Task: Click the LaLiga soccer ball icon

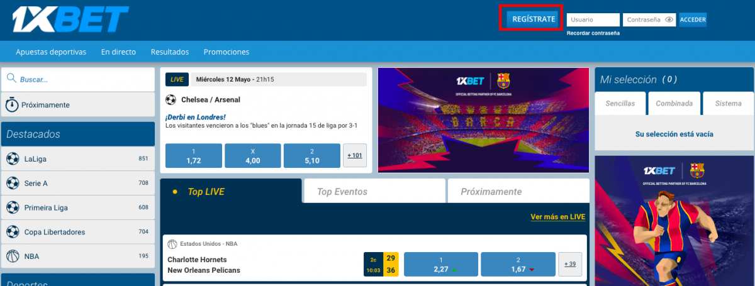Action: point(13,159)
